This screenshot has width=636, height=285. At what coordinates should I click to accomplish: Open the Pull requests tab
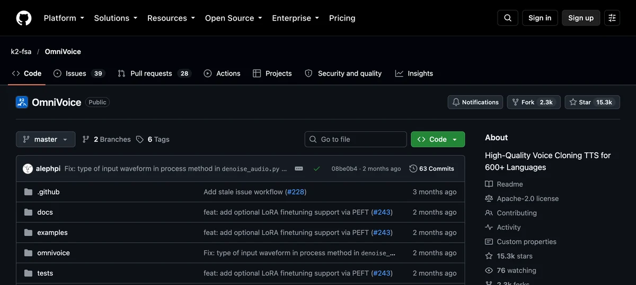(x=154, y=73)
